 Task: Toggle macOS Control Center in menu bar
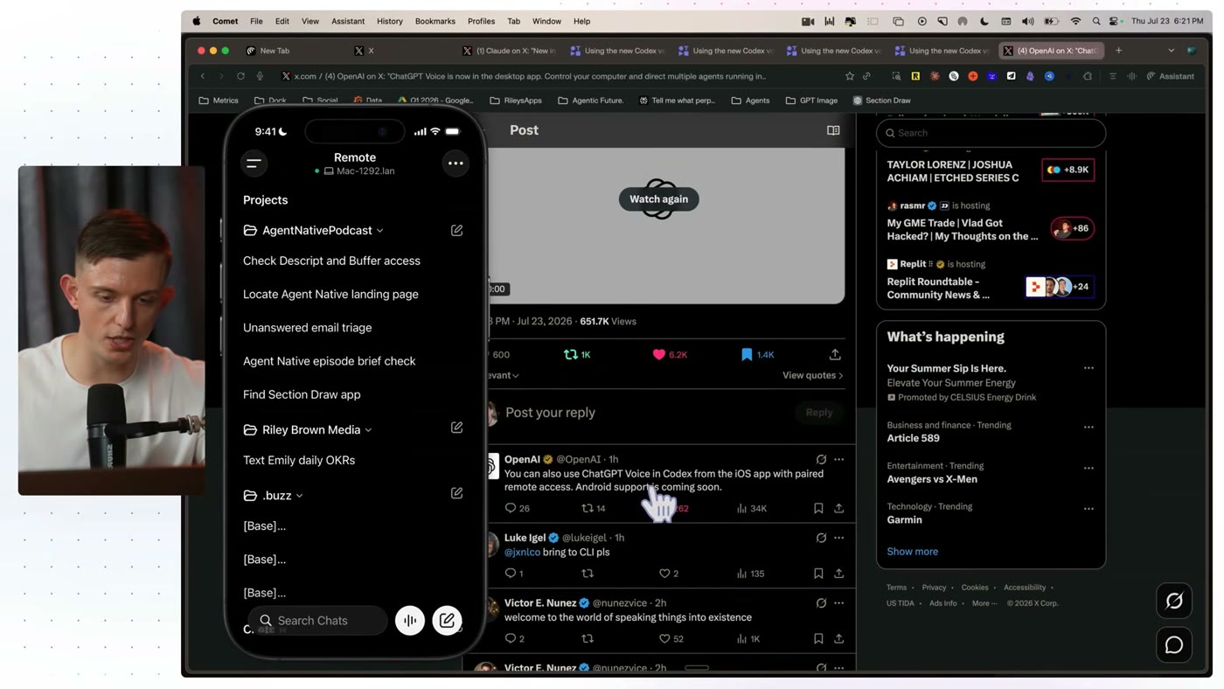point(1115,21)
